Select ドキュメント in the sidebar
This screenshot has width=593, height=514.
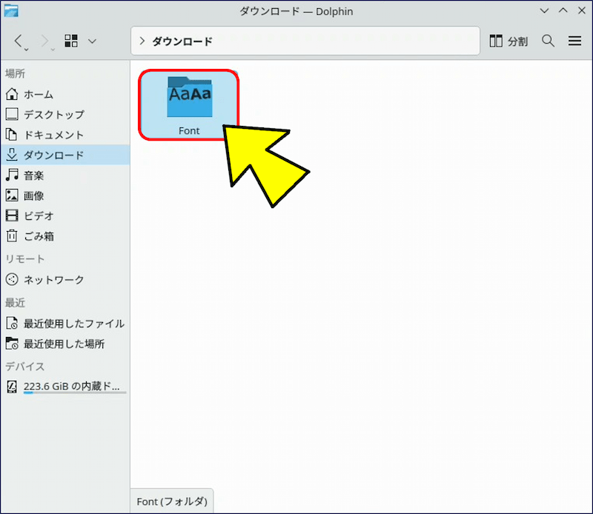[53, 135]
